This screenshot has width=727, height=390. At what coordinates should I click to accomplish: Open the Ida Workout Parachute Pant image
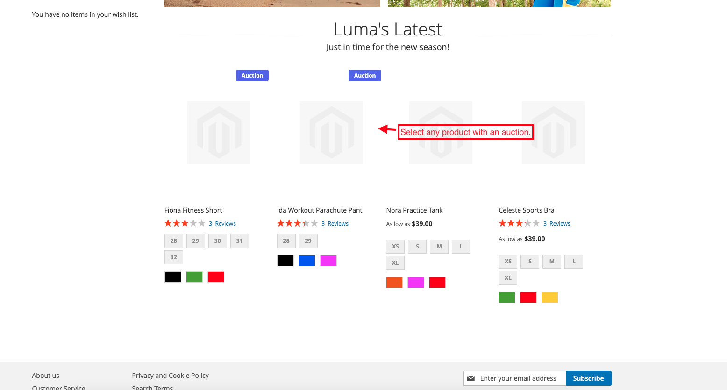click(x=331, y=133)
